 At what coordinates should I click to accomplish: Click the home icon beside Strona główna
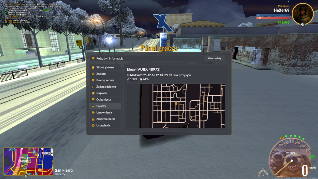point(93,67)
